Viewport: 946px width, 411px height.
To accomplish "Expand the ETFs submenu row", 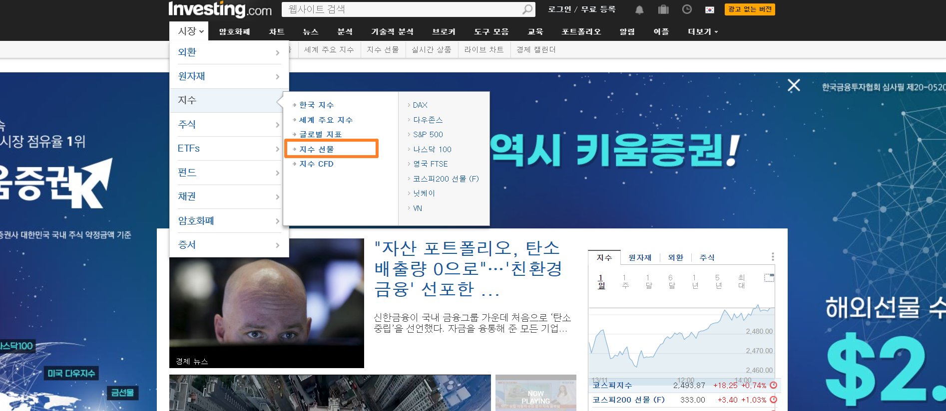I will 229,149.
